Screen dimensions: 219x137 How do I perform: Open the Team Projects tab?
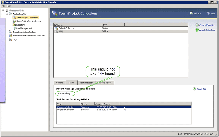pyautogui.click(x=86, y=83)
